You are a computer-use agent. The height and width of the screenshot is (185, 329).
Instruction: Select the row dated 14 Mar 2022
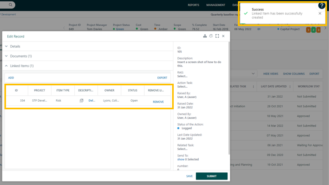point(275,126)
